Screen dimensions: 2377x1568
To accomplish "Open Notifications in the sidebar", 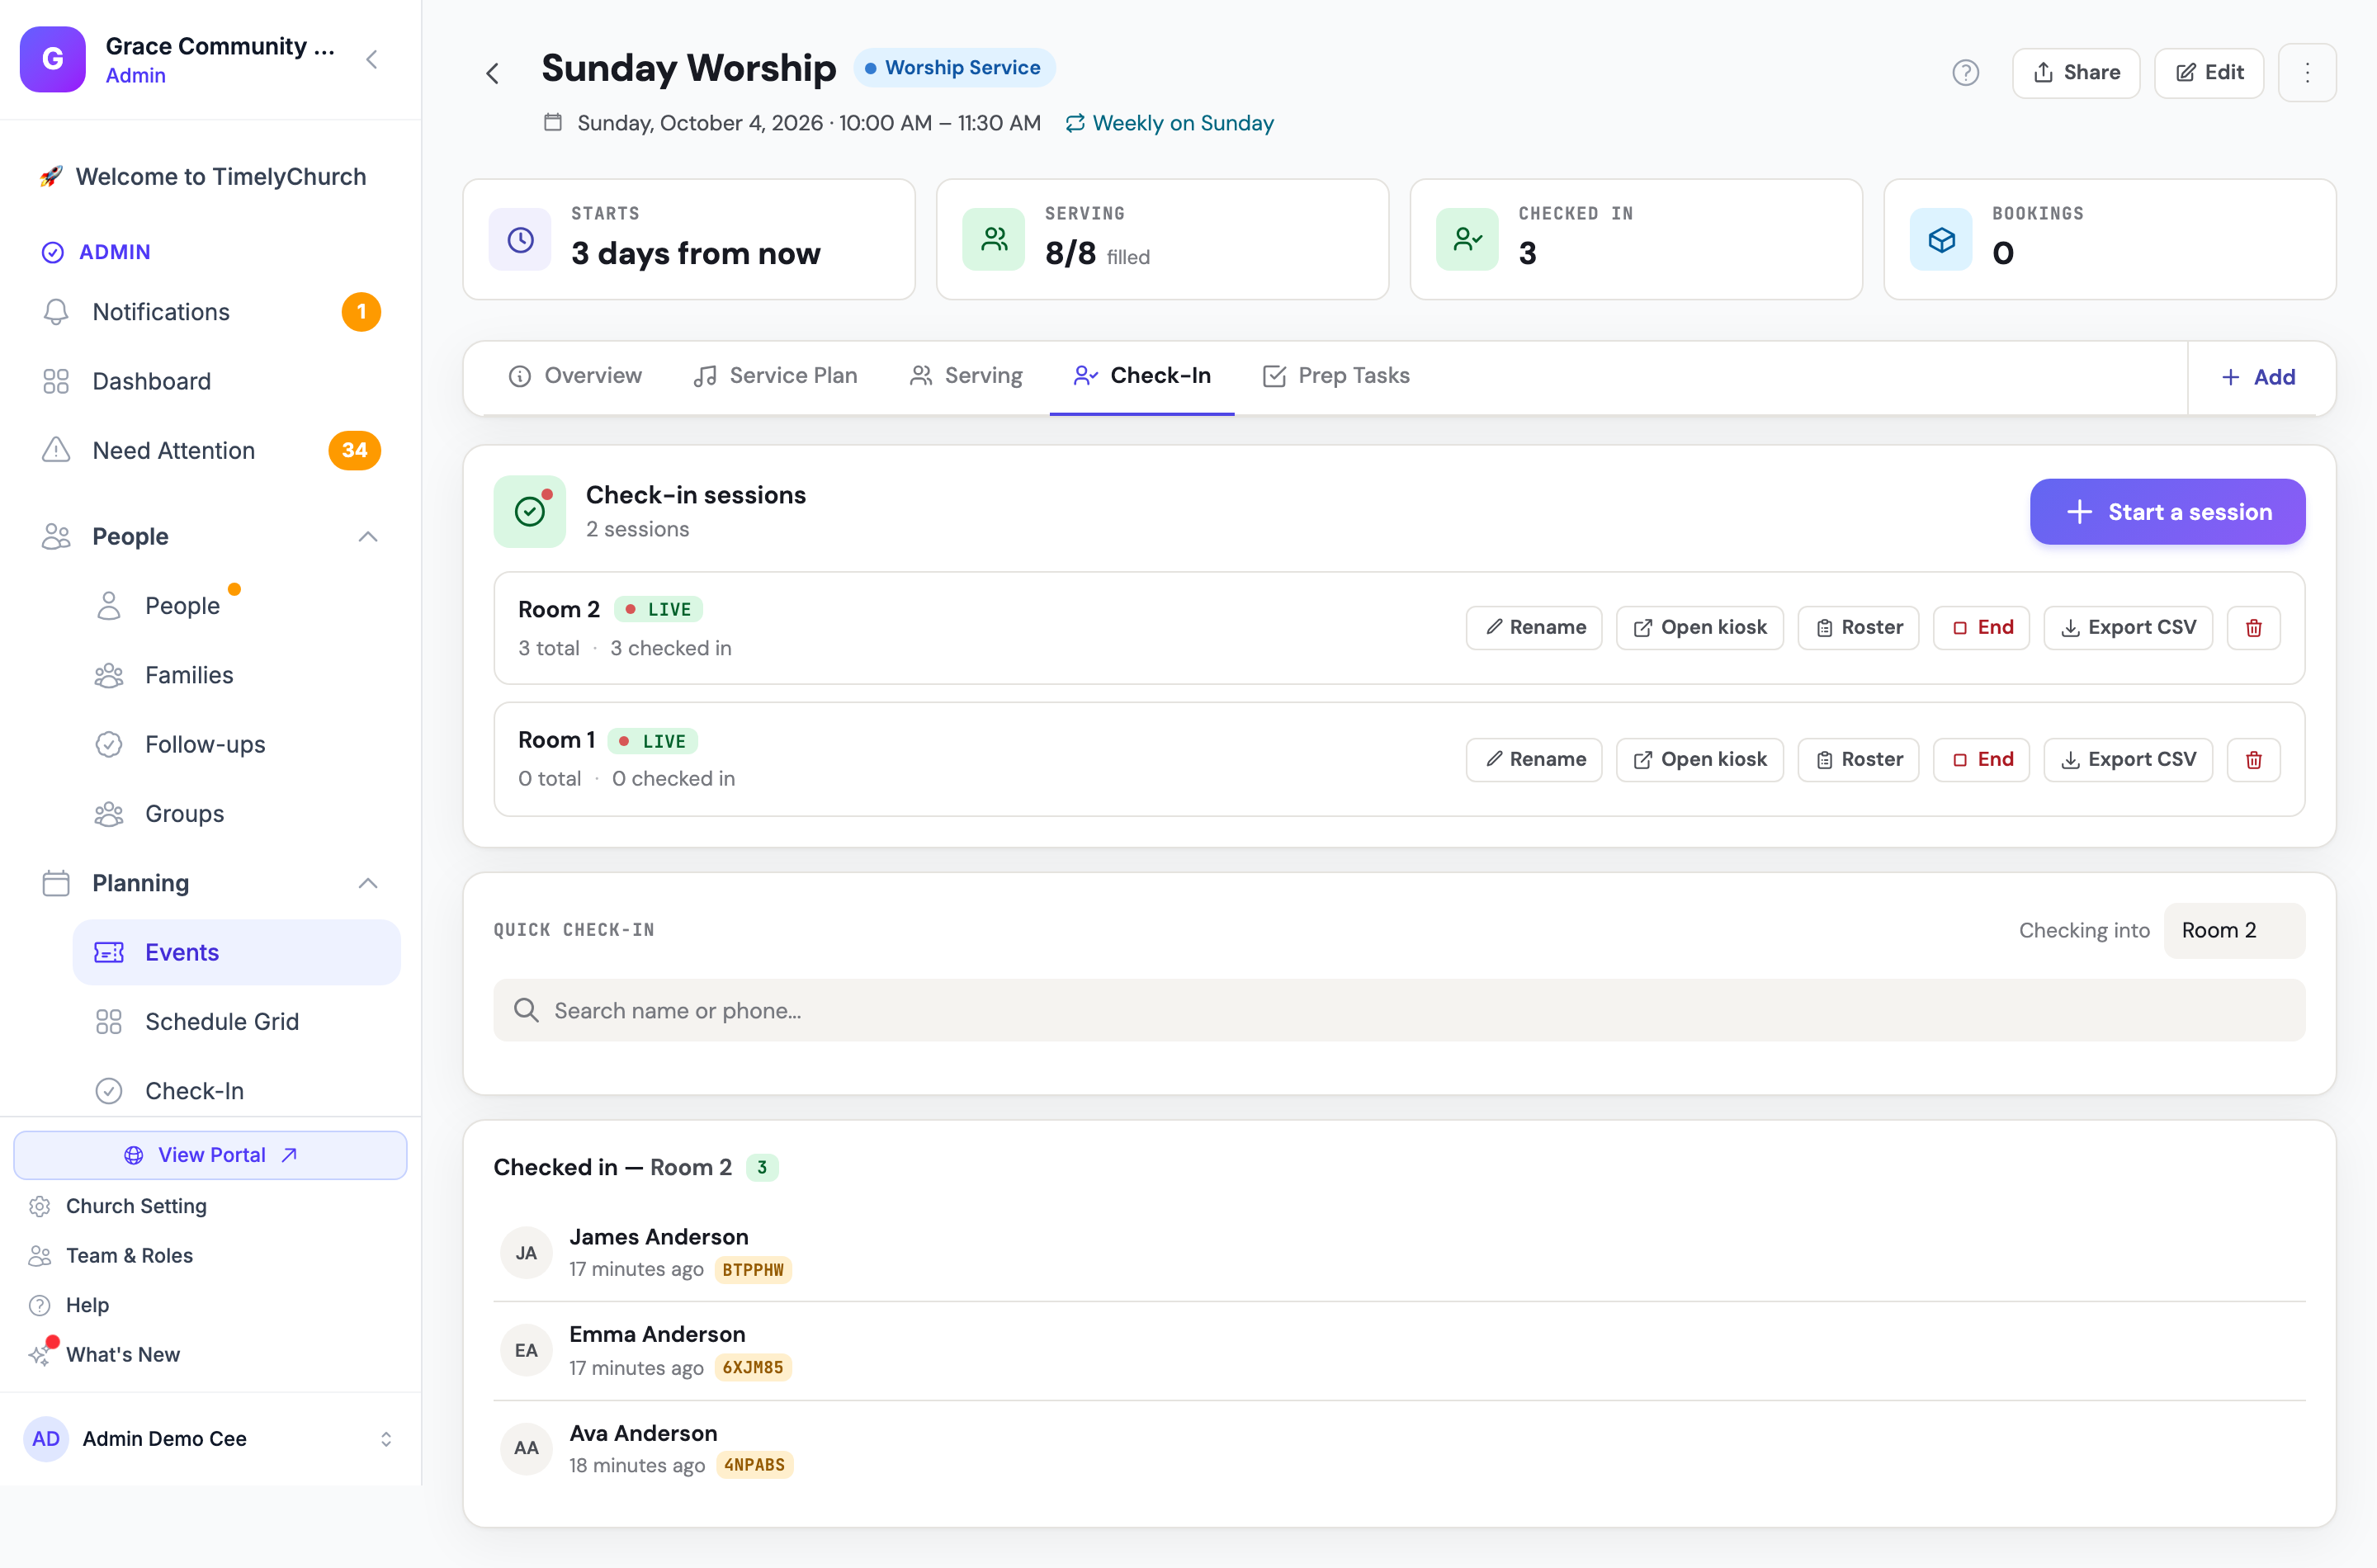I will [x=211, y=312].
